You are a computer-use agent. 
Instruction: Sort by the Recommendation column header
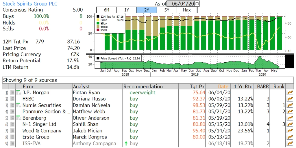pyautogui.click(x=150, y=87)
